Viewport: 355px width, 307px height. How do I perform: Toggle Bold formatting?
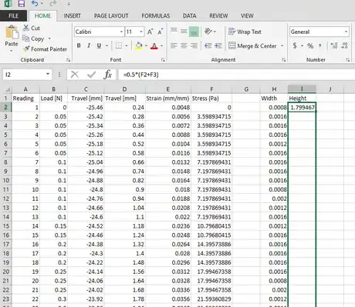tap(79, 45)
